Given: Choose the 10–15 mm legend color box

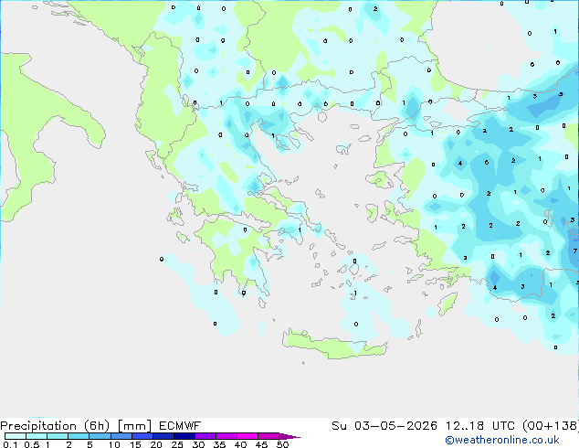Looking at the screenshot, I should [x=121, y=436].
